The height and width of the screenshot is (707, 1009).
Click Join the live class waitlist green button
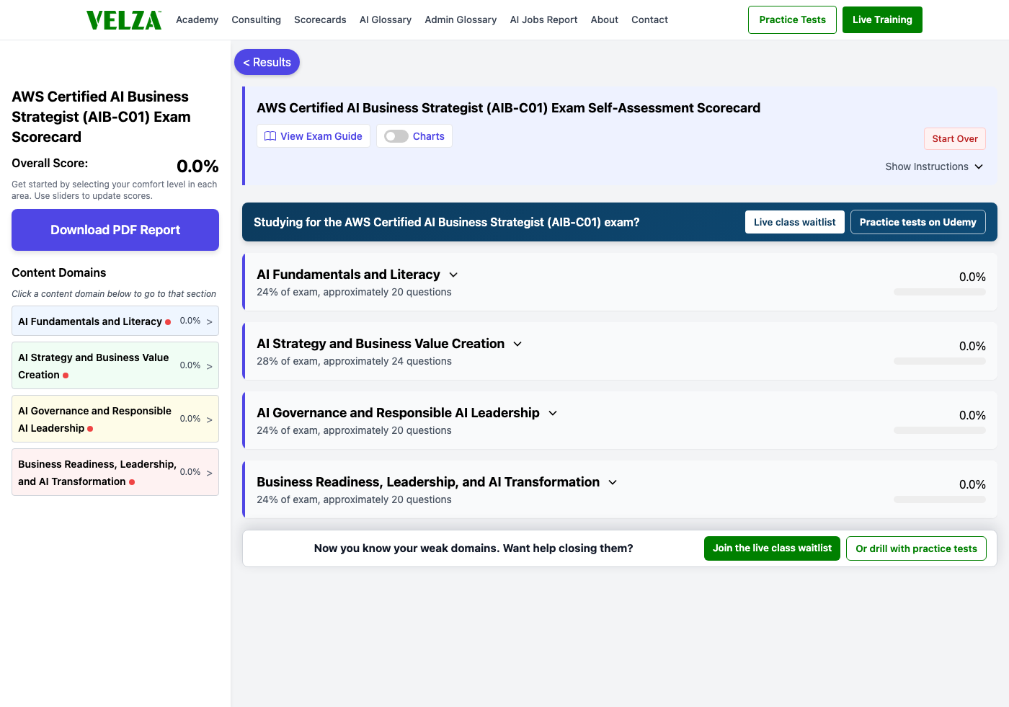pos(772,548)
